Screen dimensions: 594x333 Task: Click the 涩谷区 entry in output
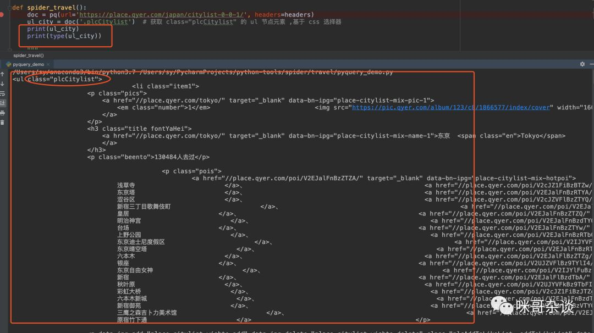point(126,199)
